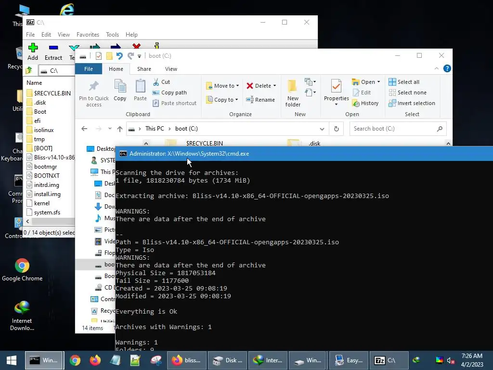493x370 pixels.
Task: Open the 7-Zip Tools menu
Action: (x=112, y=35)
